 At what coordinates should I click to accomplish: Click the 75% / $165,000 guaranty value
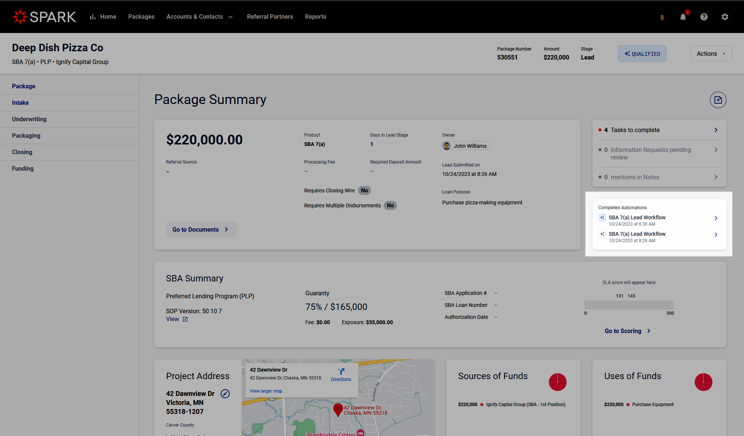[x=336, y=307]
